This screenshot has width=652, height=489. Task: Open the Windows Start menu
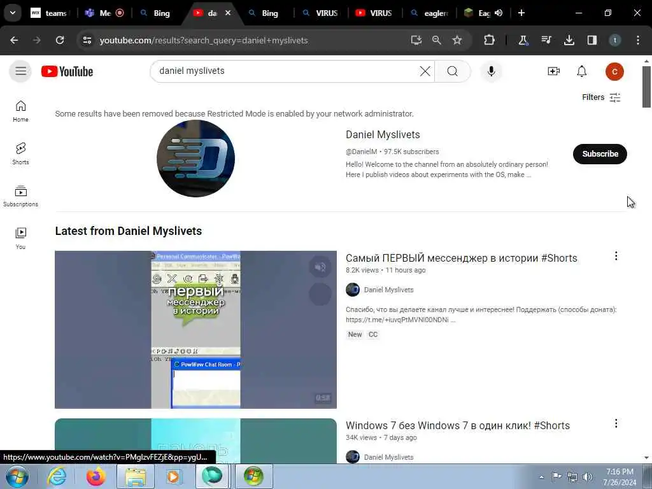[x=17, y=476]
